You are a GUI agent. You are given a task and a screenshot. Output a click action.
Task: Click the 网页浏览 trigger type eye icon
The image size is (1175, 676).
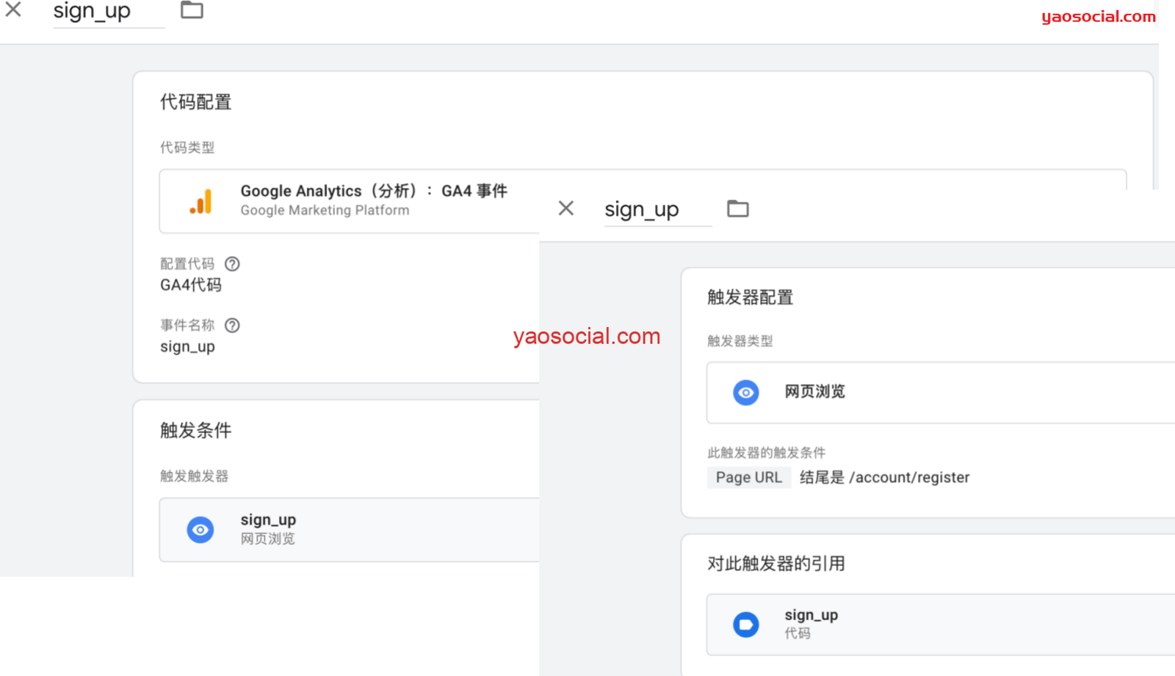point(745,393)
